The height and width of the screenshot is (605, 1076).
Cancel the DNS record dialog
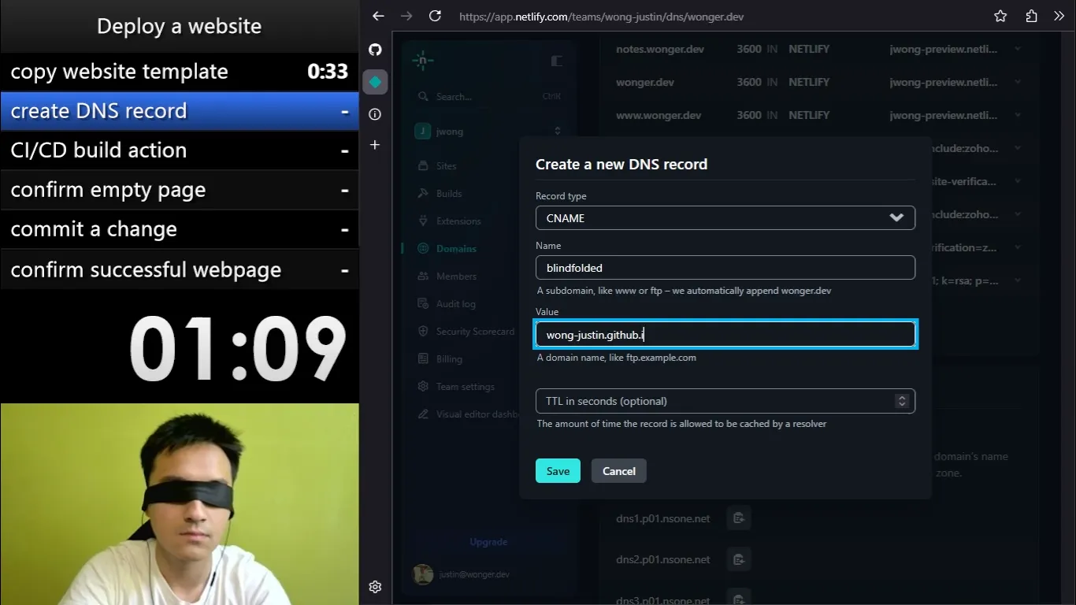(619, 471)
